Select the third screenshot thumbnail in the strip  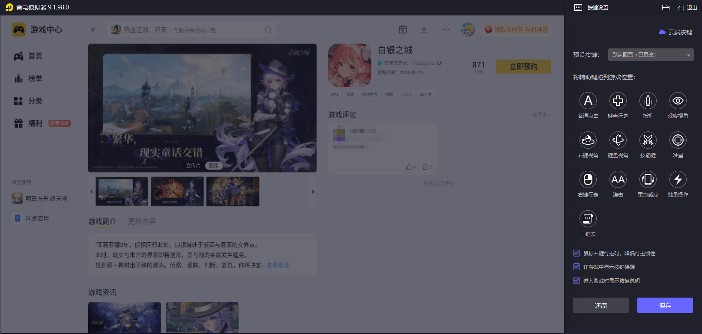[233, 191]
